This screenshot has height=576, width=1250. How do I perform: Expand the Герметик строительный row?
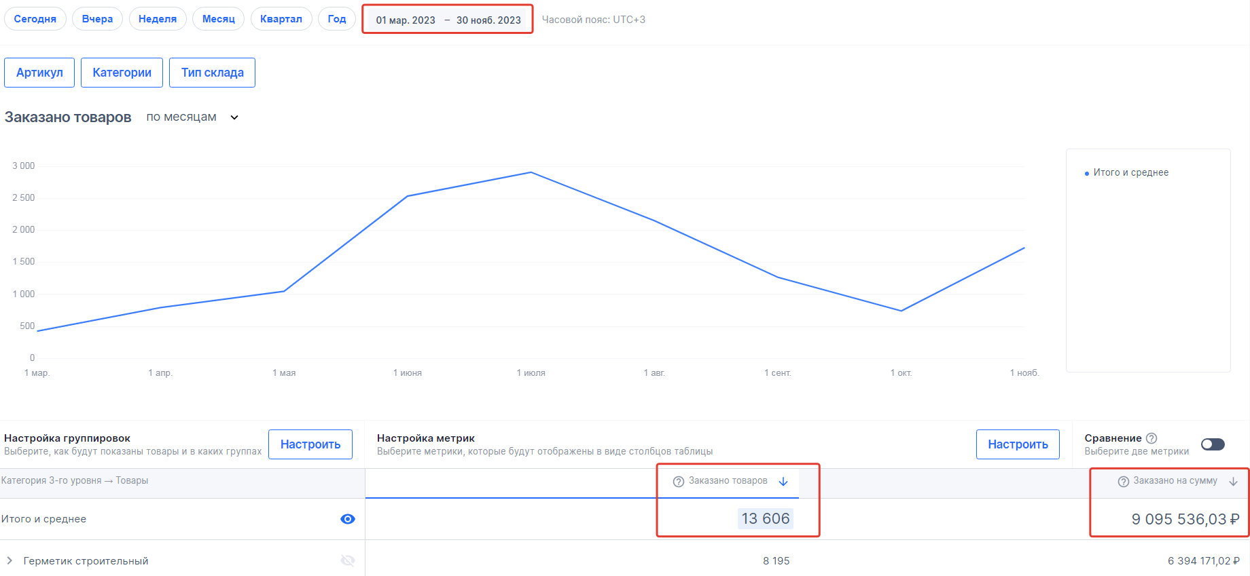[10, 560]
